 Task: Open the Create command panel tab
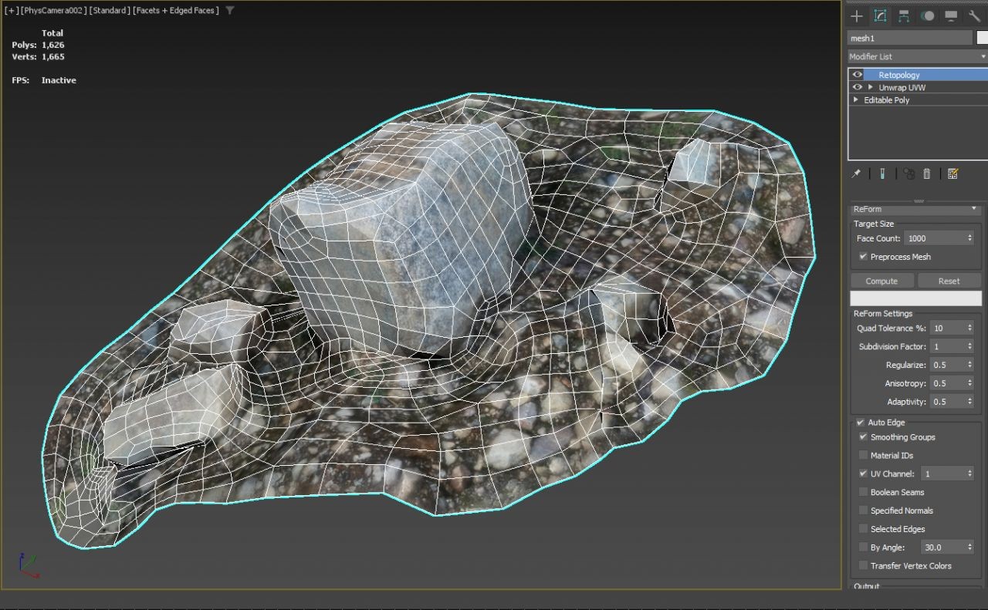click(x=856, y=16)
